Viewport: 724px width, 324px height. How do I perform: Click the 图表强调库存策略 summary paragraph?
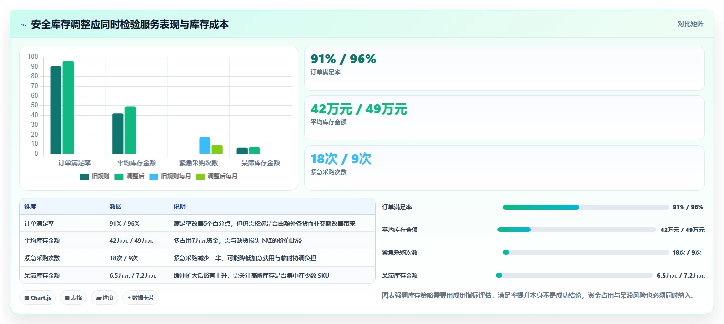539,296
